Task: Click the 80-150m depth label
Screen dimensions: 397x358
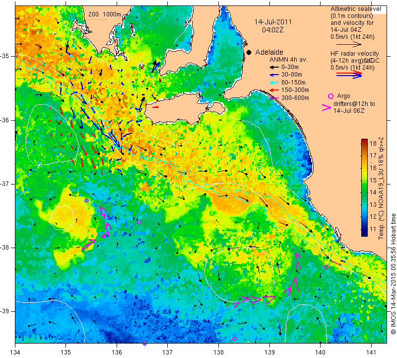Action: point(293,83)
